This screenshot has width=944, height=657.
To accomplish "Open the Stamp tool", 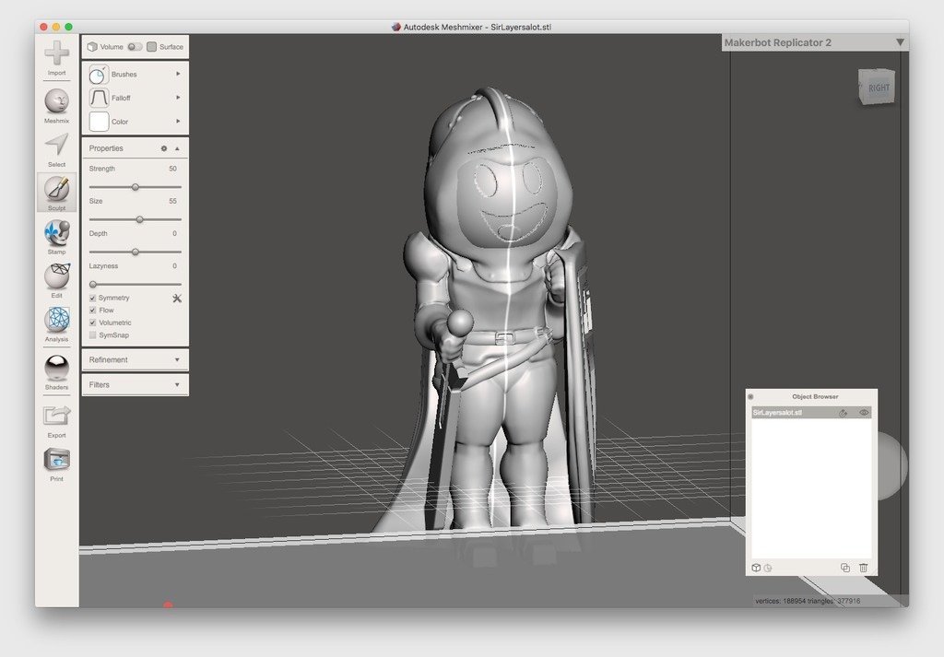I will [56, 233].
